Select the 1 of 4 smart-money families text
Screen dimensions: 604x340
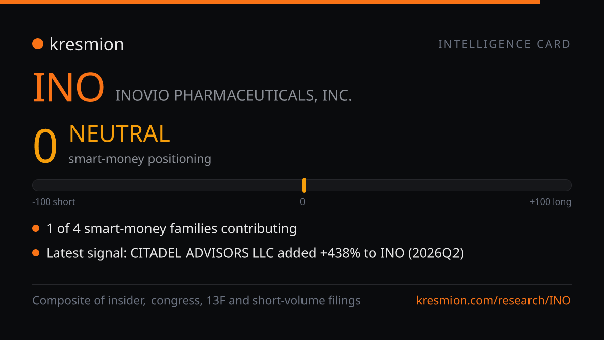pos(172,229)
